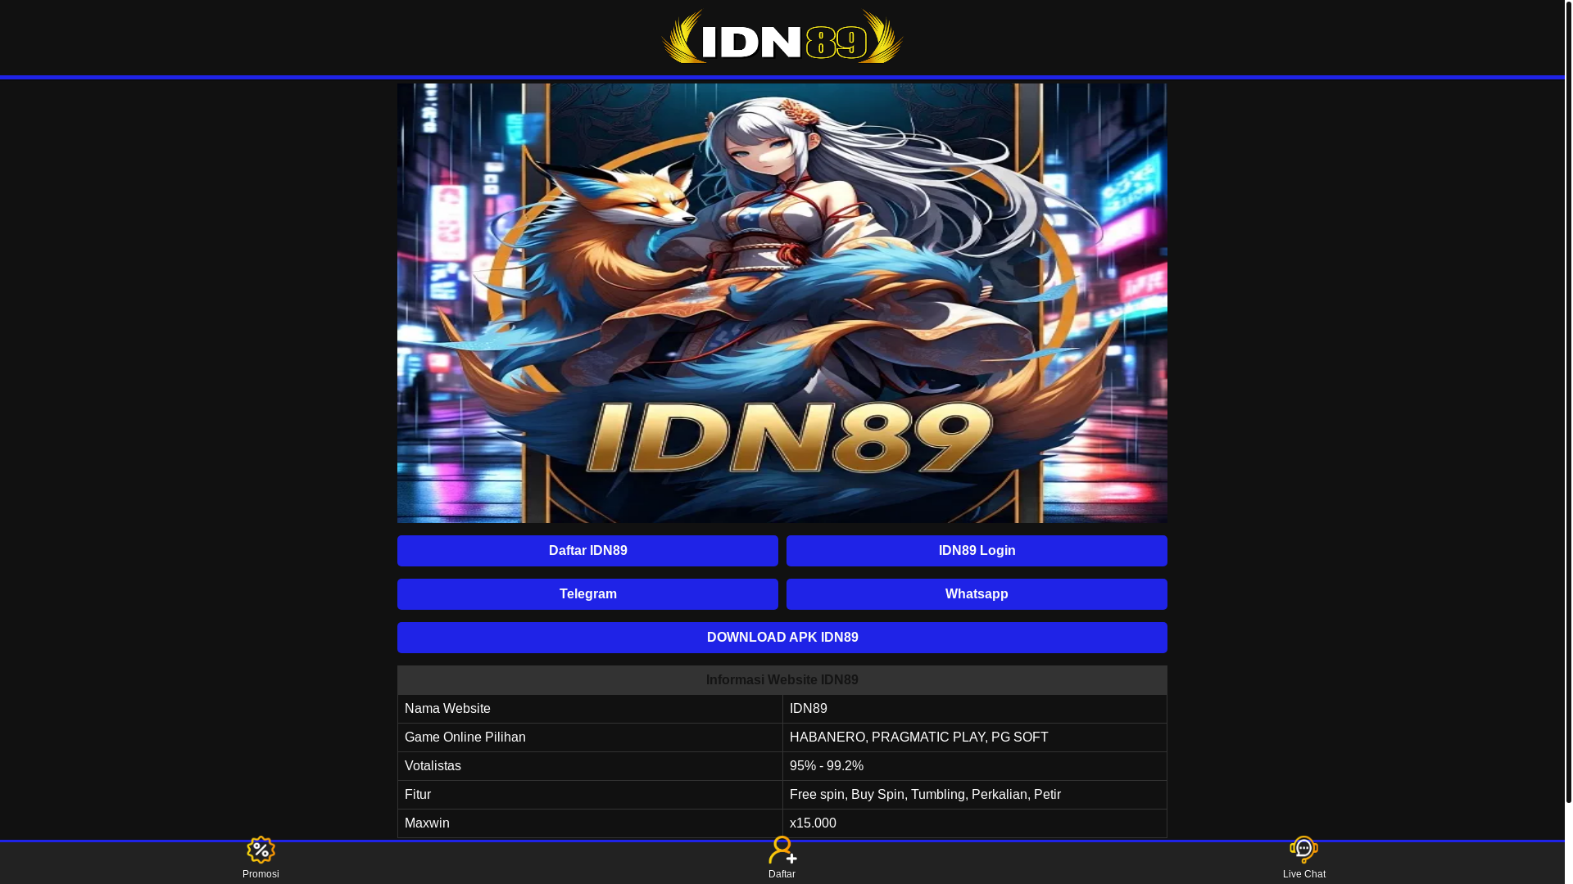Select Promosi label in bottom bar
1573x884 pixels.
pos(261,874)
